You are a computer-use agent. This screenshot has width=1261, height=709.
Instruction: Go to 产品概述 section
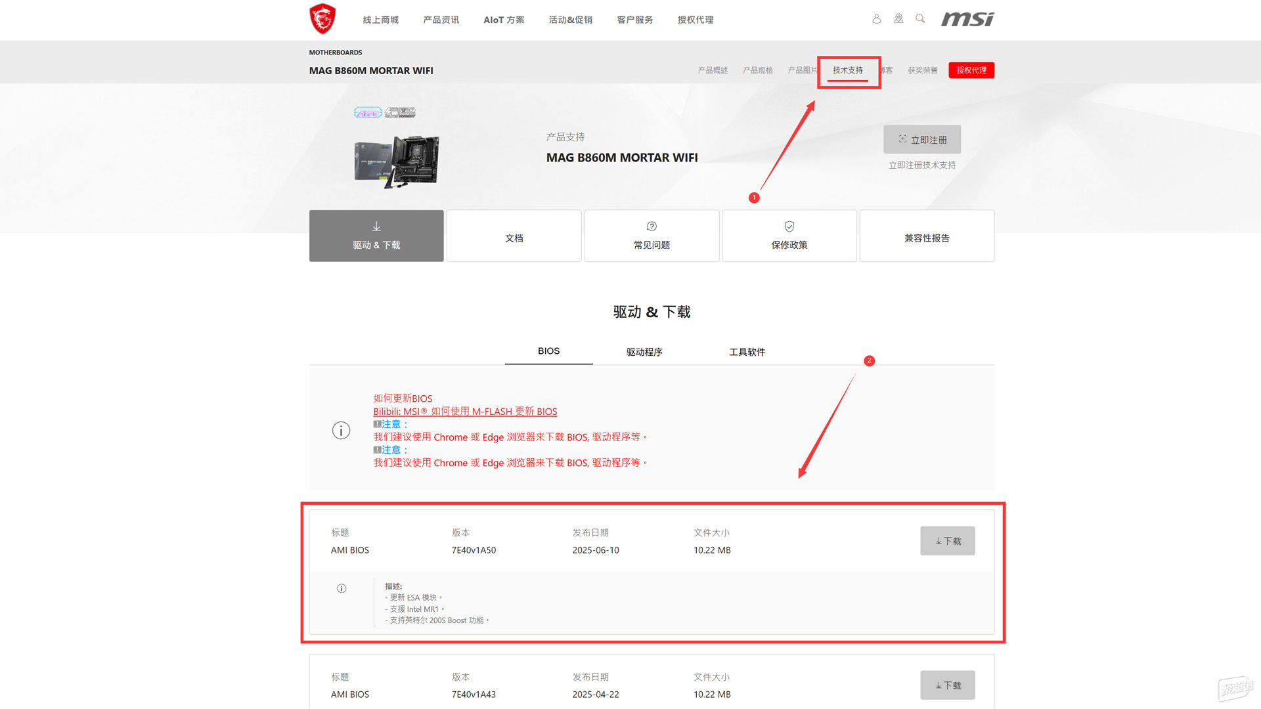pyautogui.click(x=713, y=70)
